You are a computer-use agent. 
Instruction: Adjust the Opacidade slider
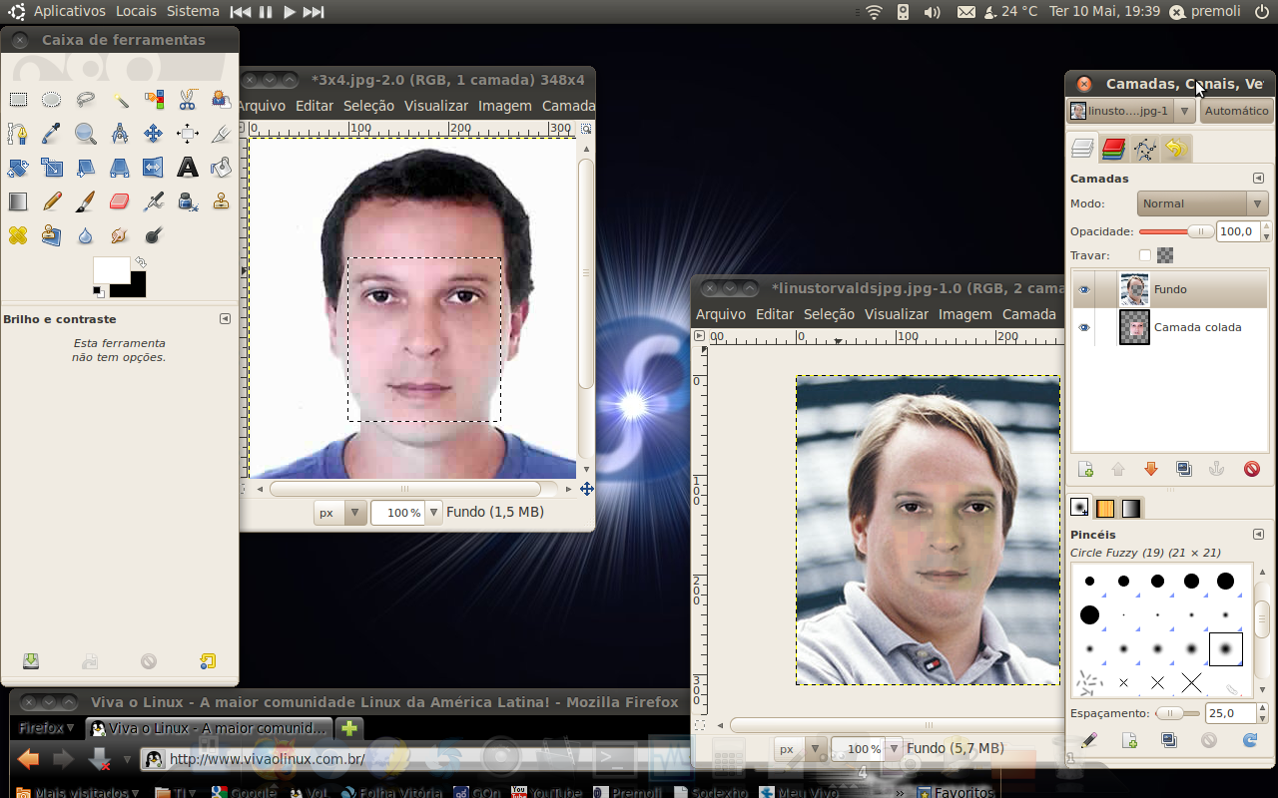[1176, 231]
